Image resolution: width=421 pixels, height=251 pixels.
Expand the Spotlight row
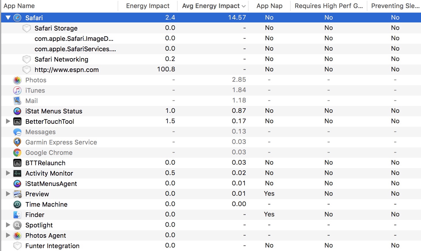pyautogui.click(x=8, y=225)
